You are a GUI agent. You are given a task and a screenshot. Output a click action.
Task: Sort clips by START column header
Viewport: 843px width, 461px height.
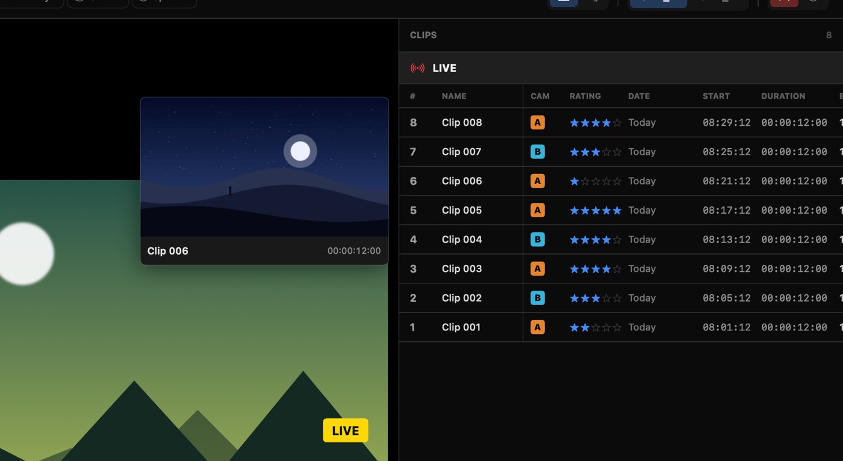(716, 96)
